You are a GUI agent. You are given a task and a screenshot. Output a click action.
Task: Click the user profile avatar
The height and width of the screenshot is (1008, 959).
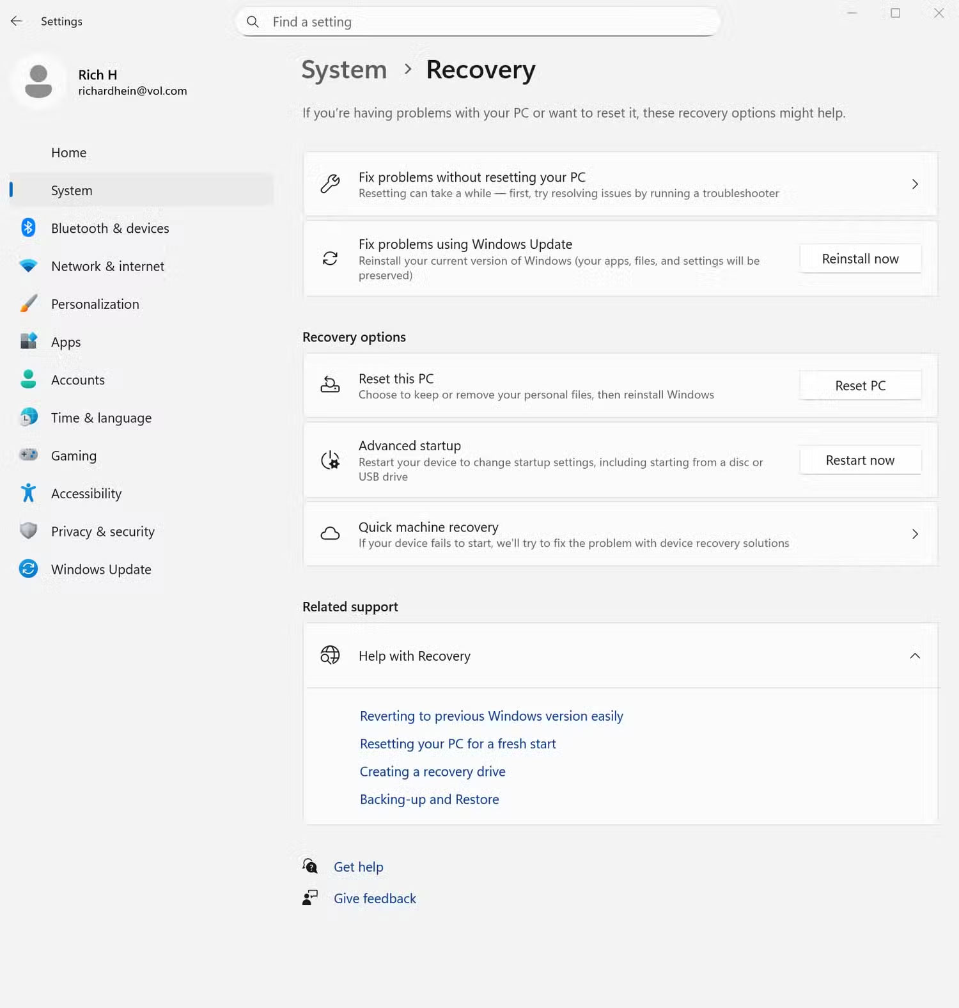[x=38, y=82]
